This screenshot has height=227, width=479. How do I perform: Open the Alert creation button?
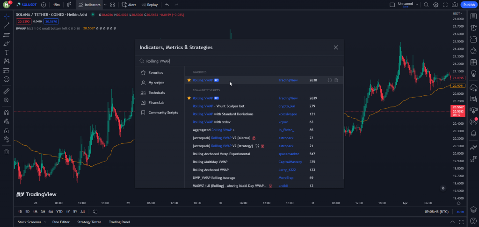129,5
